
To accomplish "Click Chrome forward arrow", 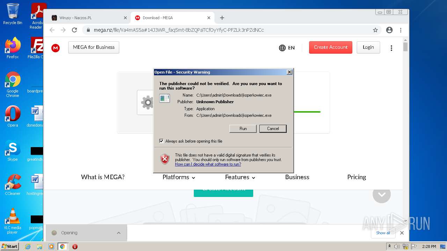I will (63, 30).
